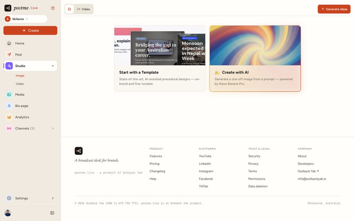Click the Channels broadcast icon
This screenshot has width=354, height=221.
9,128
